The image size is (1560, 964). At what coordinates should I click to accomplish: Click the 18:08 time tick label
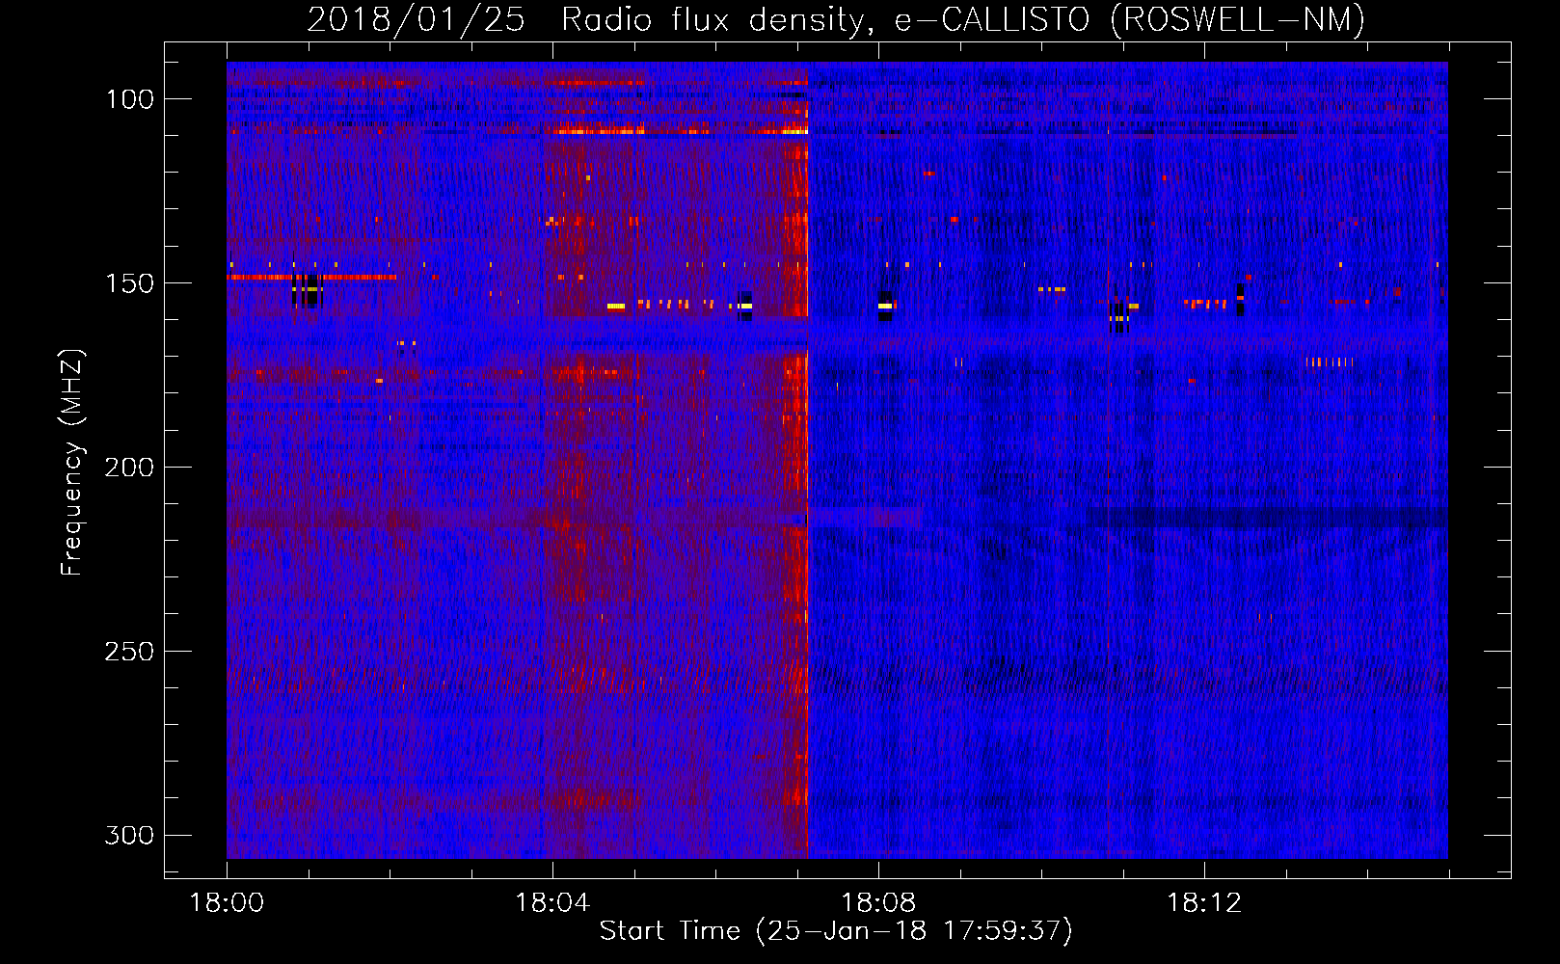tap(878, 903)
